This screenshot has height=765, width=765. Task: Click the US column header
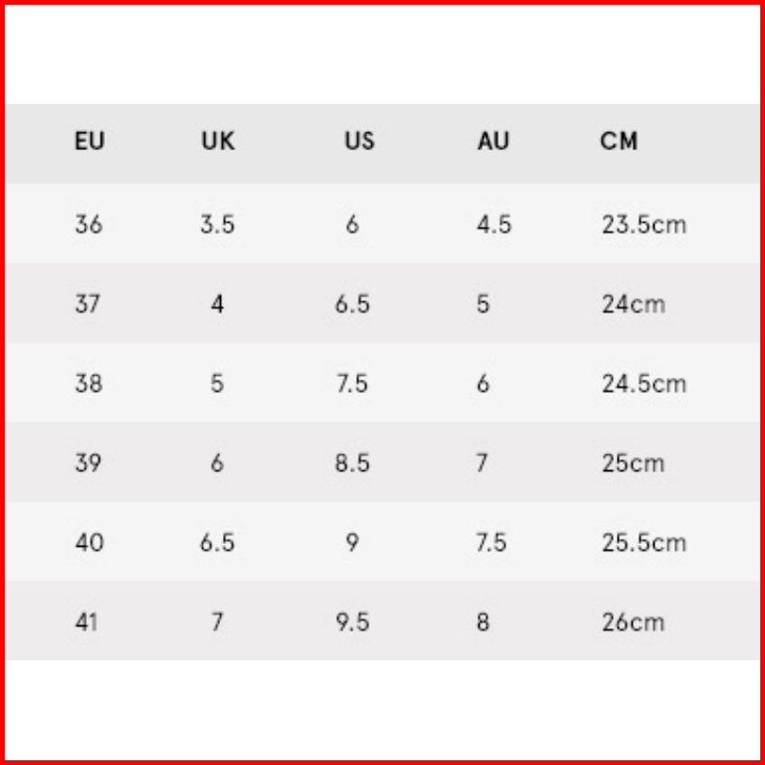coord(359,142)
